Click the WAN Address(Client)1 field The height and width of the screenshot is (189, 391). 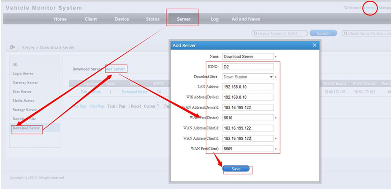[248, 128]
